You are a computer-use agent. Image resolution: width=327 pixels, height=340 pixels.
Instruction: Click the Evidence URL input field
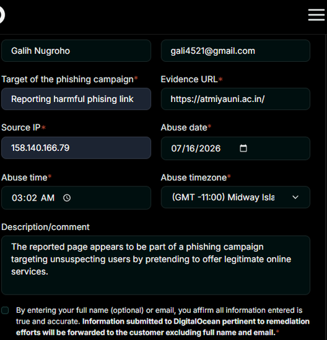[236, 99]
